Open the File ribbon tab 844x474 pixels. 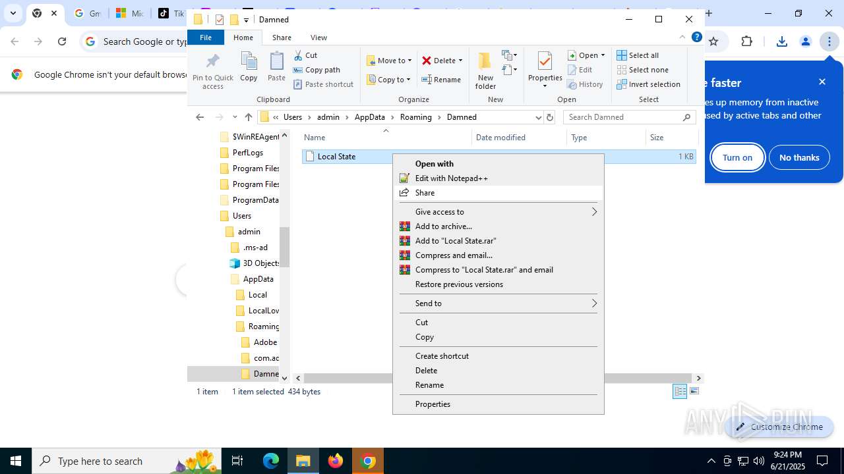206,38
